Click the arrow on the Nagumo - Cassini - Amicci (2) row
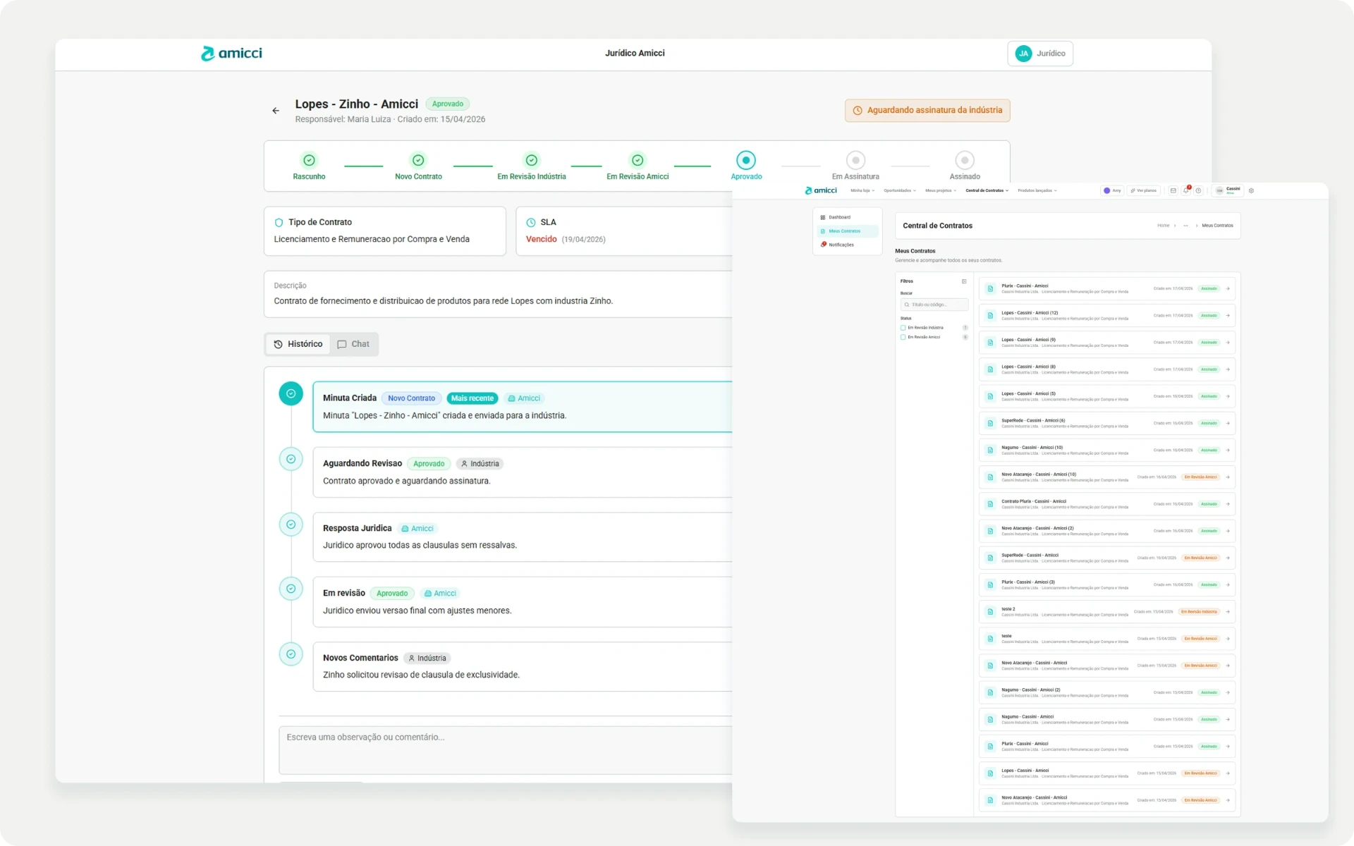The height and width of the screenshot is (846, 1354). point(1228,692)
